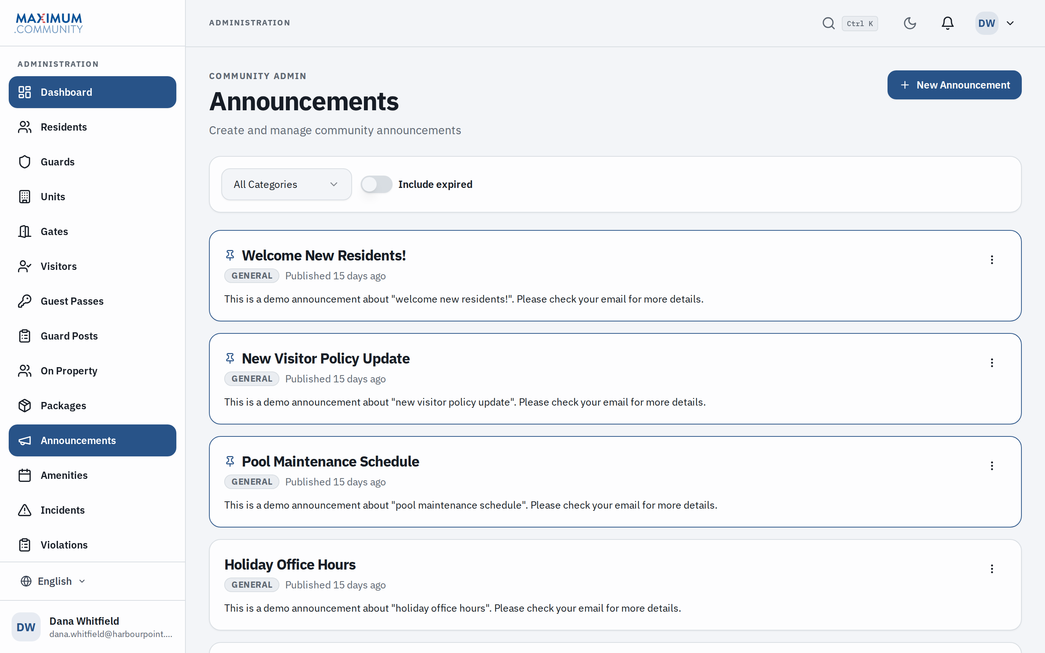
Task: Select Announcements in sidebar
Action: click(93, 440)
